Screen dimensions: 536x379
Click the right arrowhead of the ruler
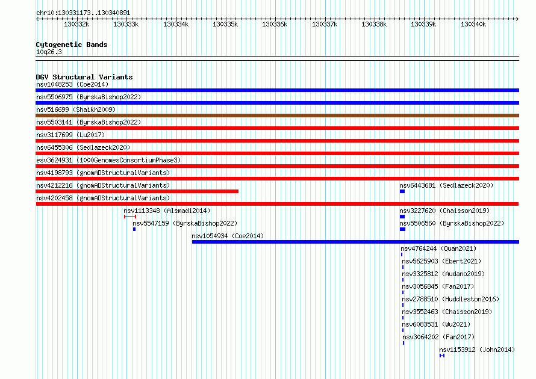tap(517, 19)
